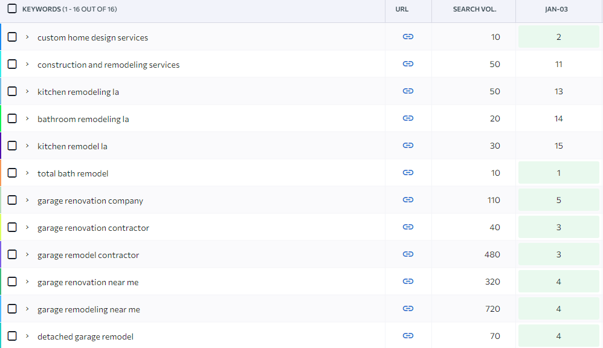Select checkbox for garage remodeling near me
The width and height of the screenshot is (603, 348).
12,309
